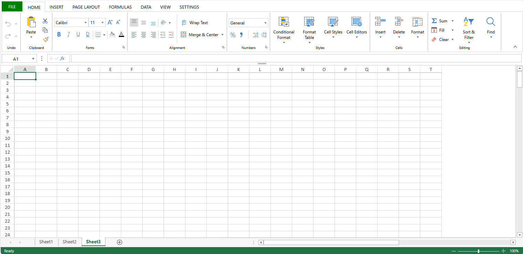Switch to the INSERT tab
Viewport: 523px width, 254px height.
pyautogui.click(x=57, y=7)
